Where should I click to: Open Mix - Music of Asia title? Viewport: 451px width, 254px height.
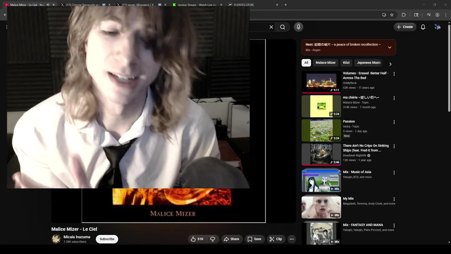coord(357,172)
